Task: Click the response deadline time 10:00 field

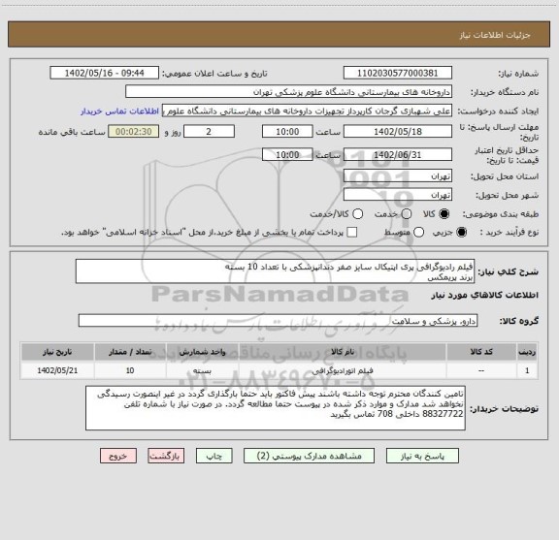Action: [x=287, y=132]
